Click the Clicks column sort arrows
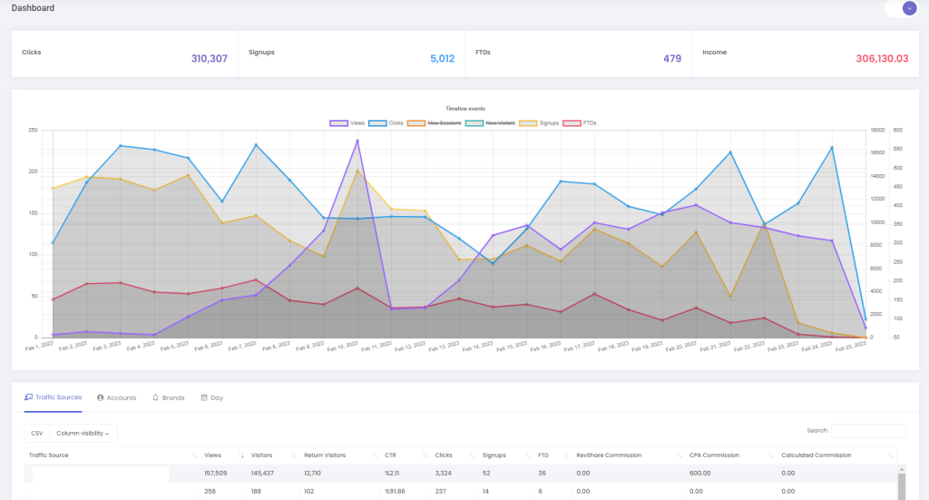The width and height of the screenshot is (929, 500). pyautogui.click(x=472, y=455)
